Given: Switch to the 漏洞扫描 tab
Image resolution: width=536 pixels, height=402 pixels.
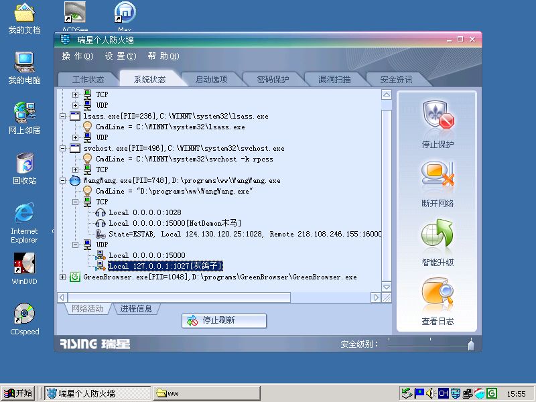Looking at the screenshot, I should 334,79.
